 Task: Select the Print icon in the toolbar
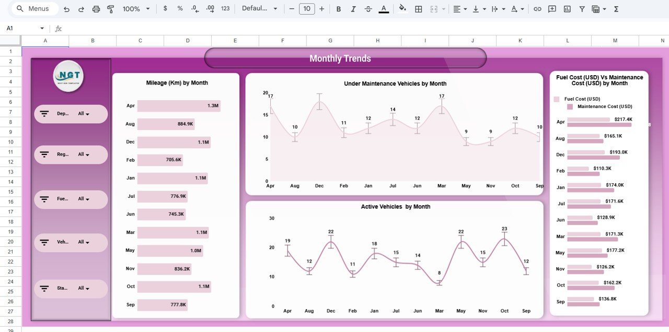coord(96,9)
